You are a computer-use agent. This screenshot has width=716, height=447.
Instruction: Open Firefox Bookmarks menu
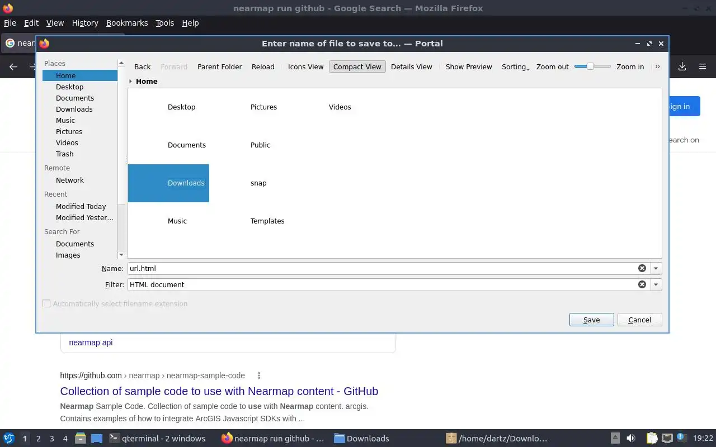[x=127, y=23]
